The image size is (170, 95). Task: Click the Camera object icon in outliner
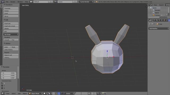(x=154, y=15)
